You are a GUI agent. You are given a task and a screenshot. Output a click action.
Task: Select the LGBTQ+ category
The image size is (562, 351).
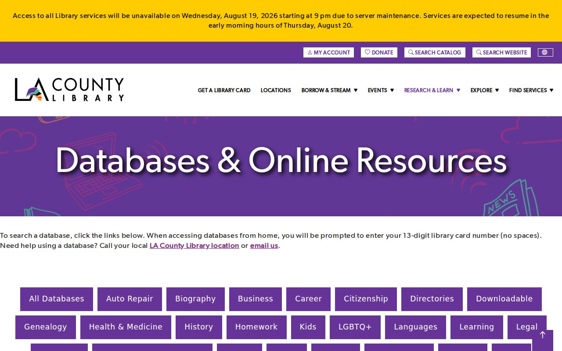[x=355, y=327]
